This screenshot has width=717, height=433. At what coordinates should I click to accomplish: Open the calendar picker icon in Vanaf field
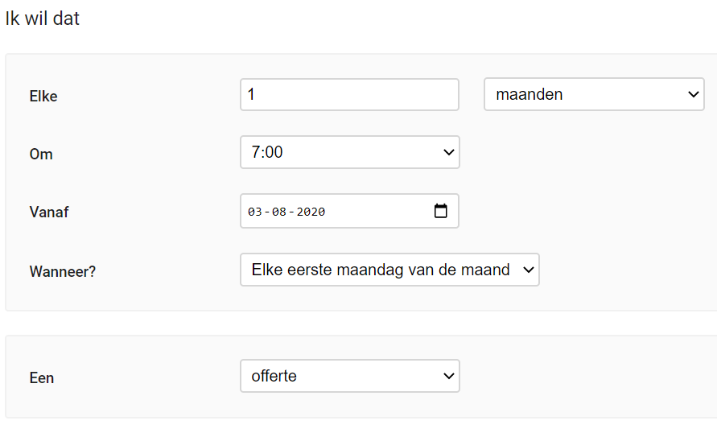click(x=440, y=211)
